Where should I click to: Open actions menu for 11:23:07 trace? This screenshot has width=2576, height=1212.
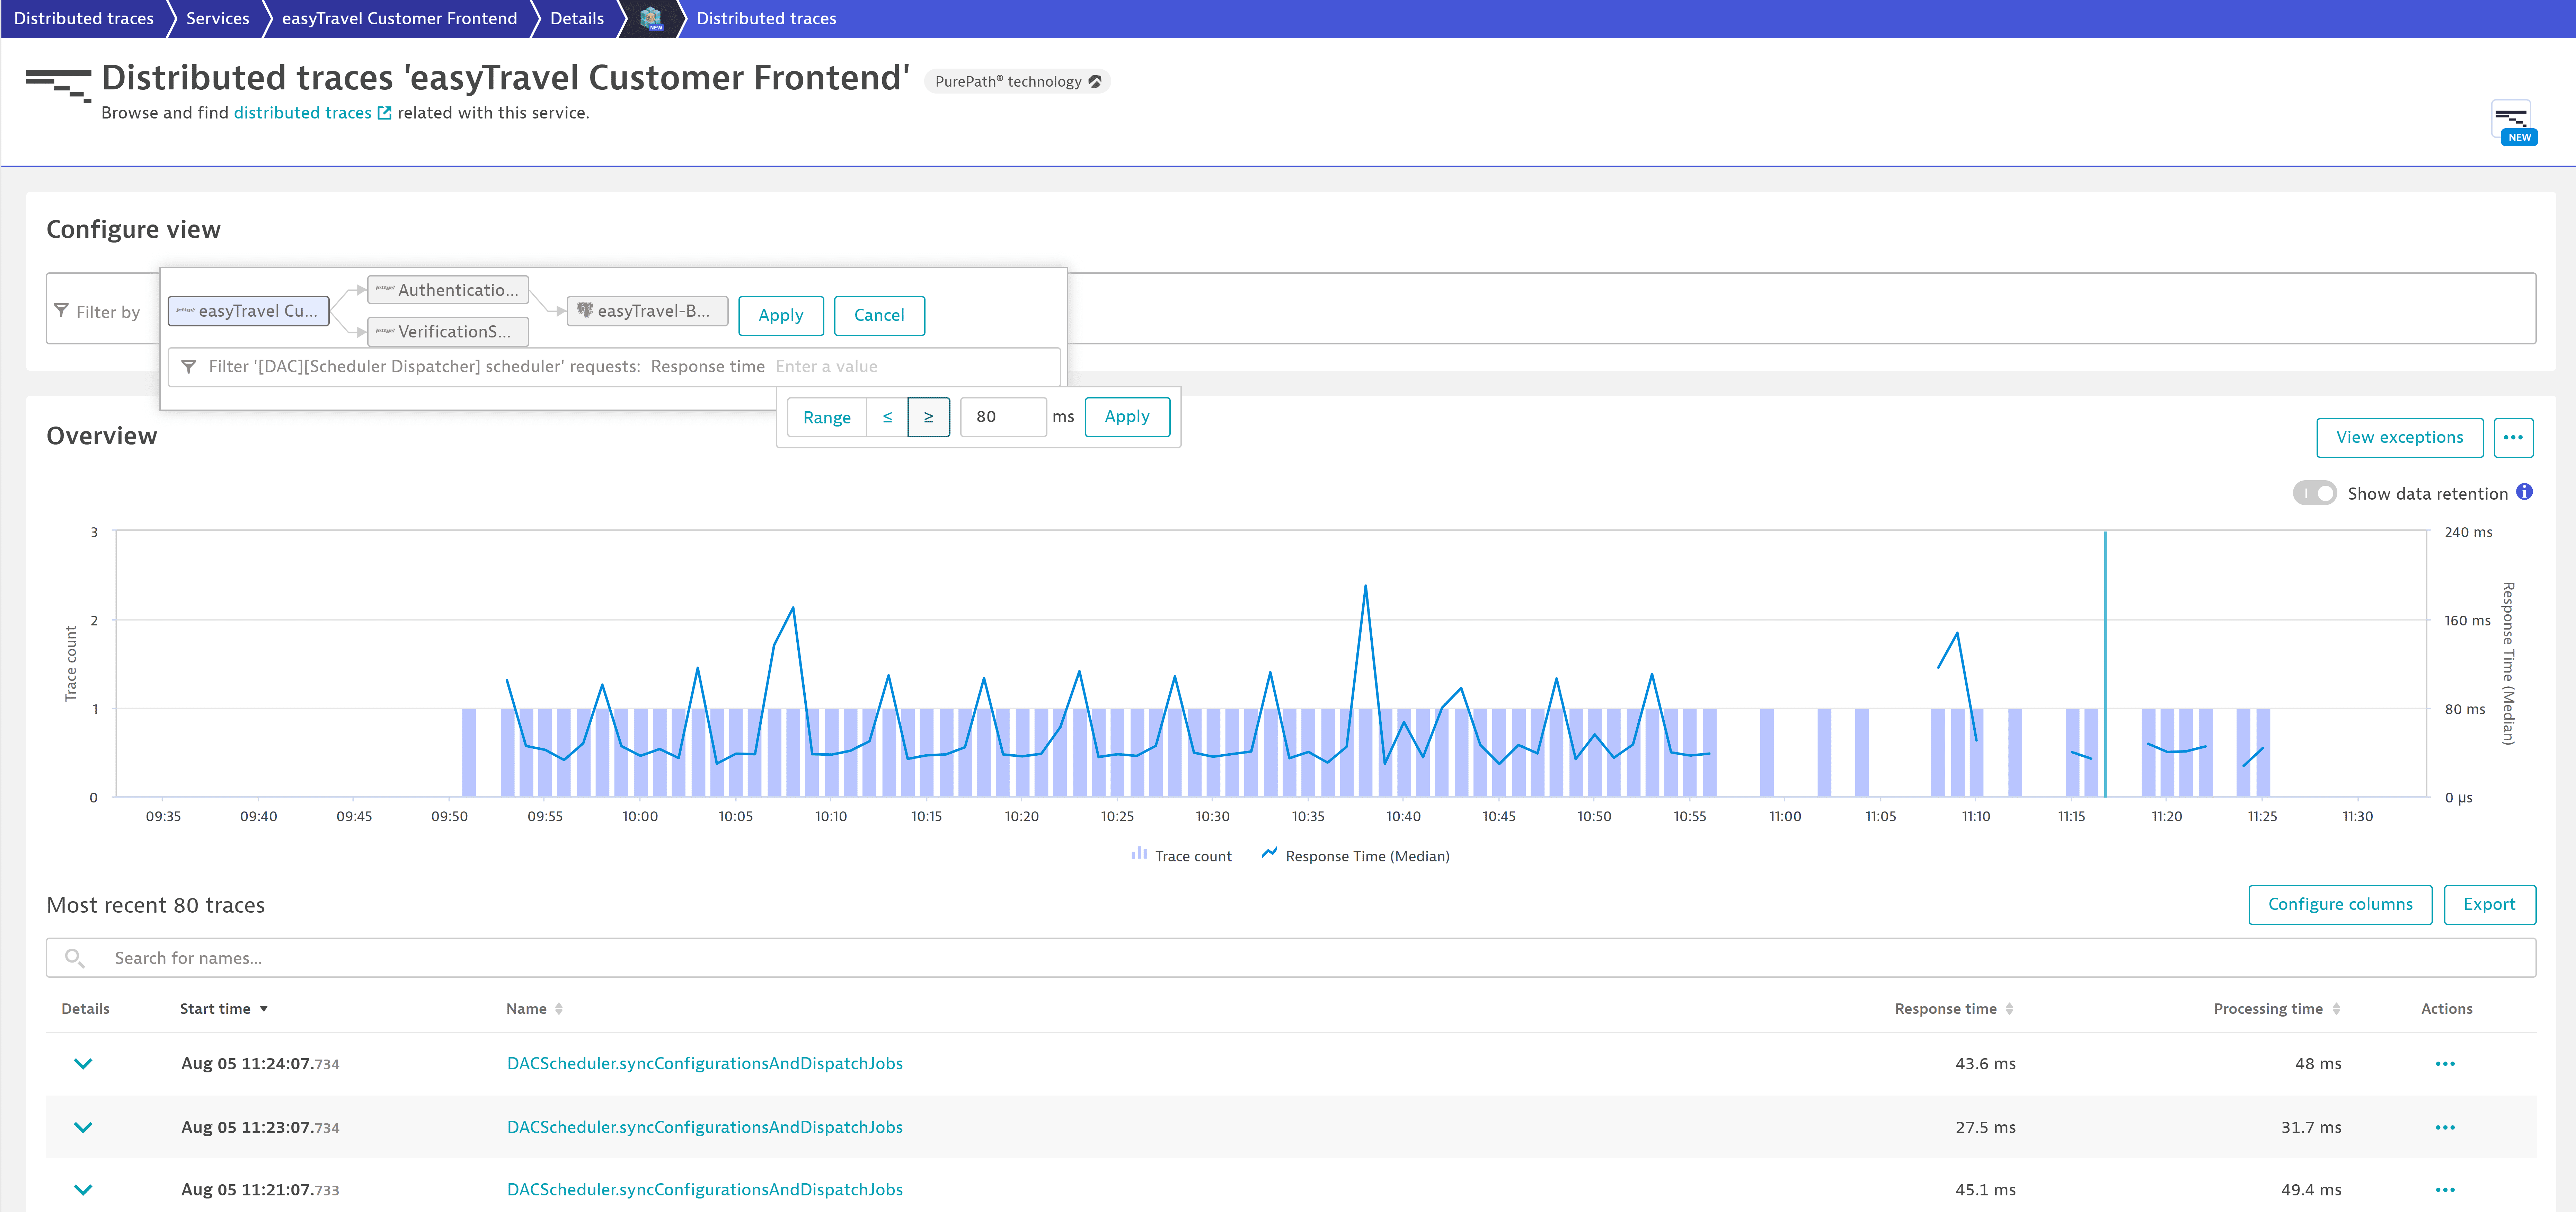[2445, 1128]
